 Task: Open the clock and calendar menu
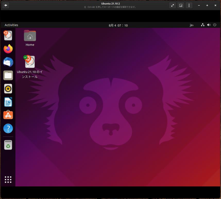pos(118,25)
